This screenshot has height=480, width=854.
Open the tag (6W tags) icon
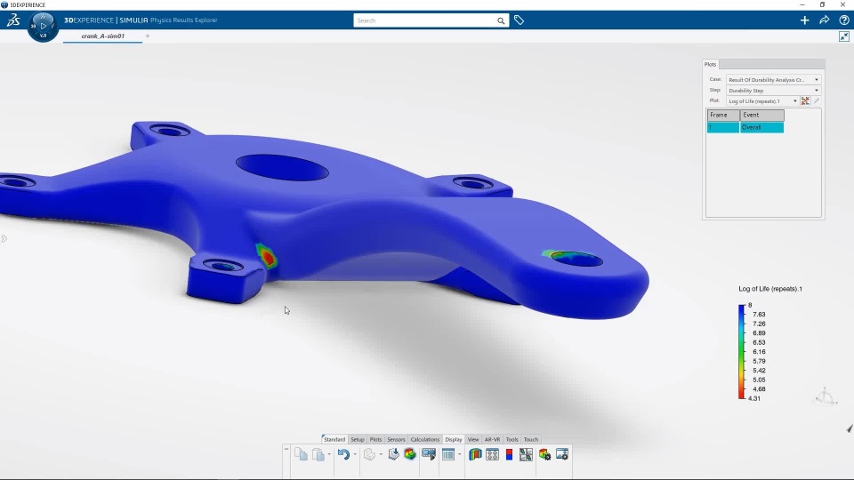point(519,20)
